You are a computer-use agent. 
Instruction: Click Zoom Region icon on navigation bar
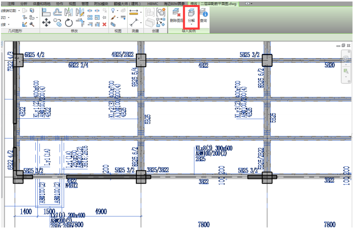tap(346, 71)
